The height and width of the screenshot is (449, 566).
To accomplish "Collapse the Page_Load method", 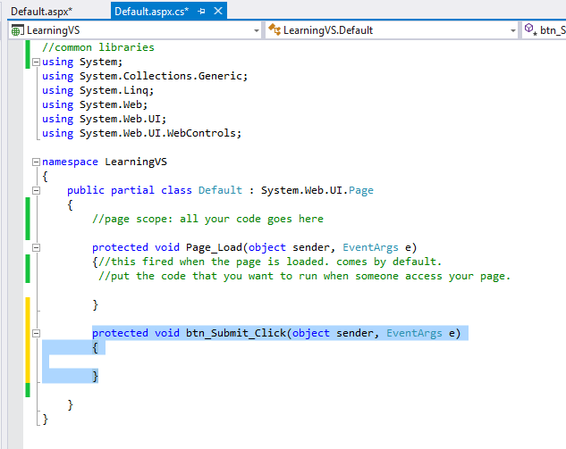I will point(35,248).
